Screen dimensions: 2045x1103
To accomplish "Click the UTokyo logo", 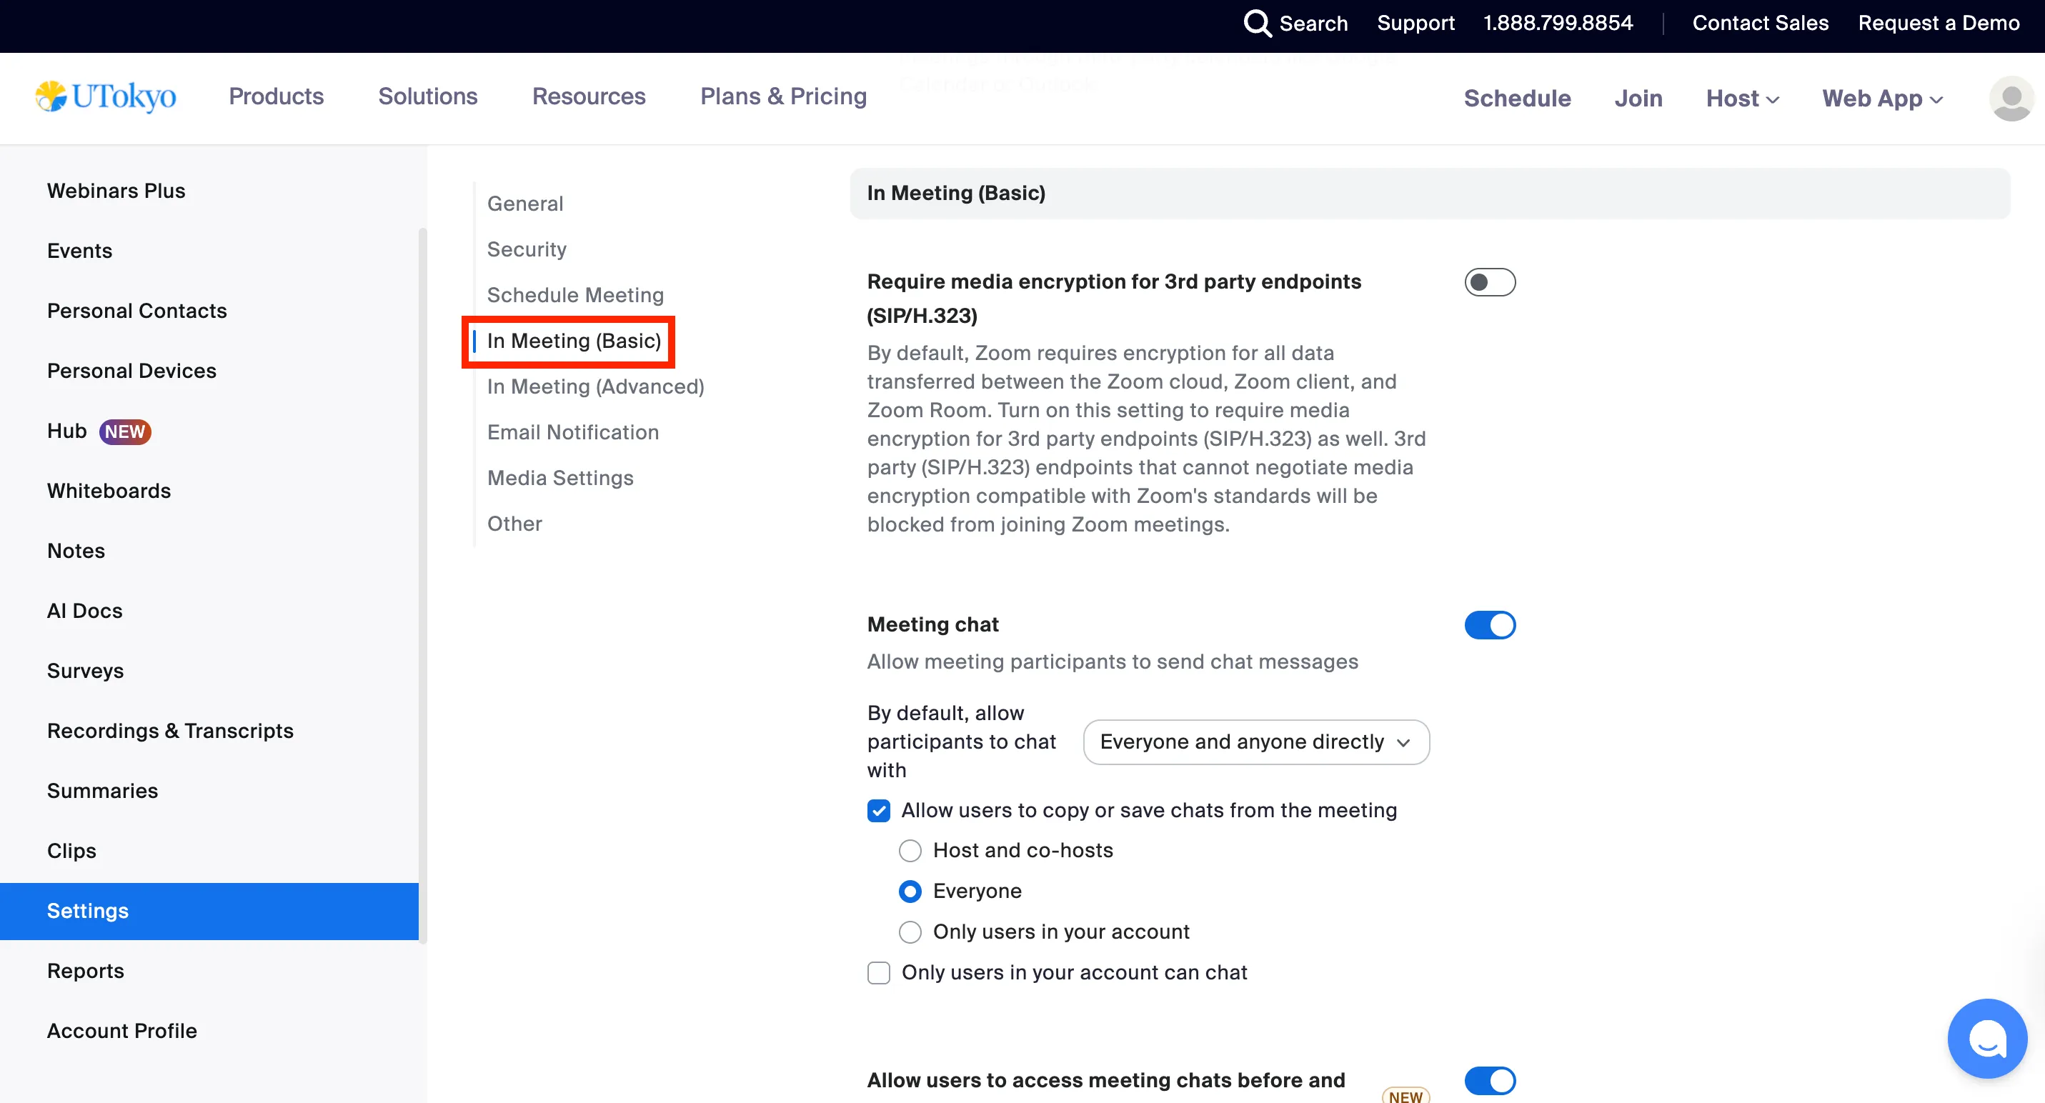I will tap(106, 97).
